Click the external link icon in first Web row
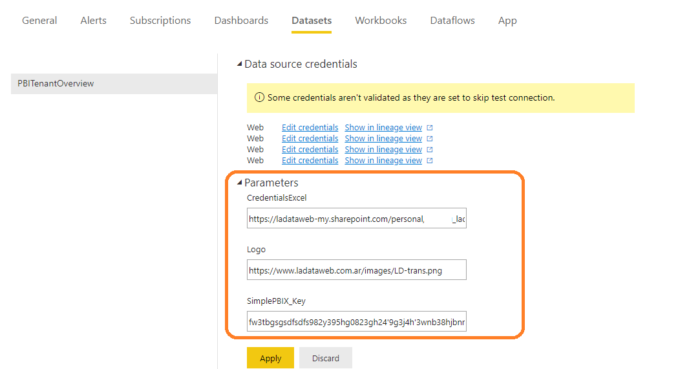Image resolution: width=689 pixels, height=369 pixels. coord(430,128)
